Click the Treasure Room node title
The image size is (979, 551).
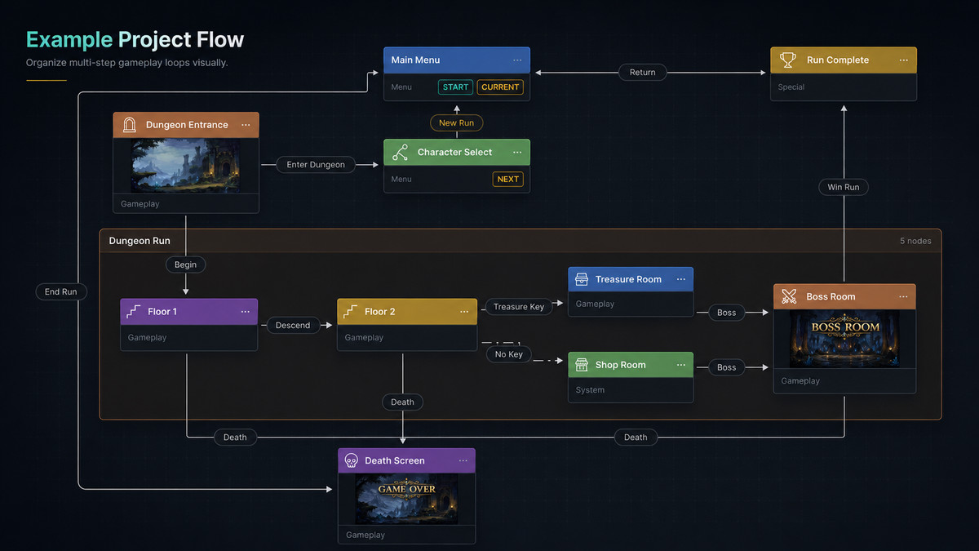pyautogui.click(x=628, y=279)
